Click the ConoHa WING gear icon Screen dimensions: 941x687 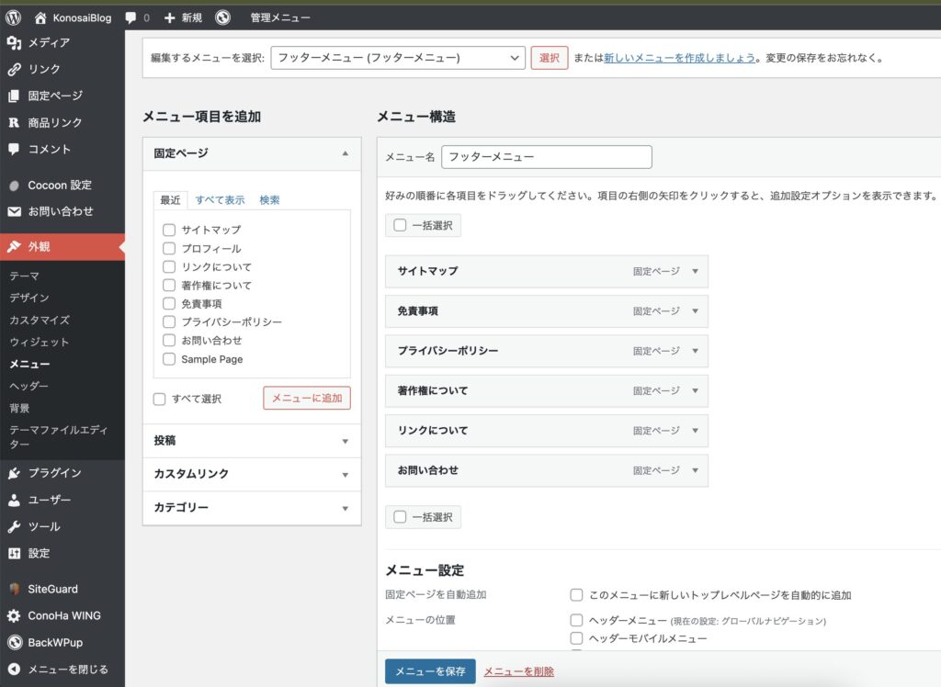(x=14, y=615)
